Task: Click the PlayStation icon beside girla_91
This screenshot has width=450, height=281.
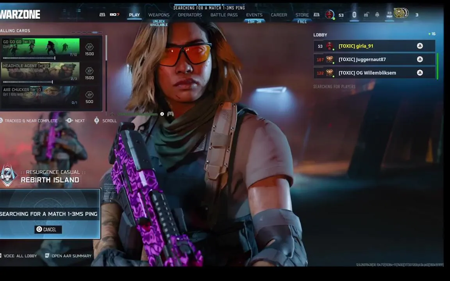Action: 420,46
